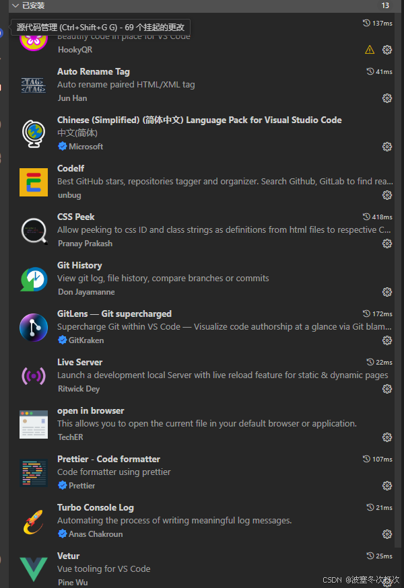Select the Chinese (Simplified) Language Pack title

[199, 120]
